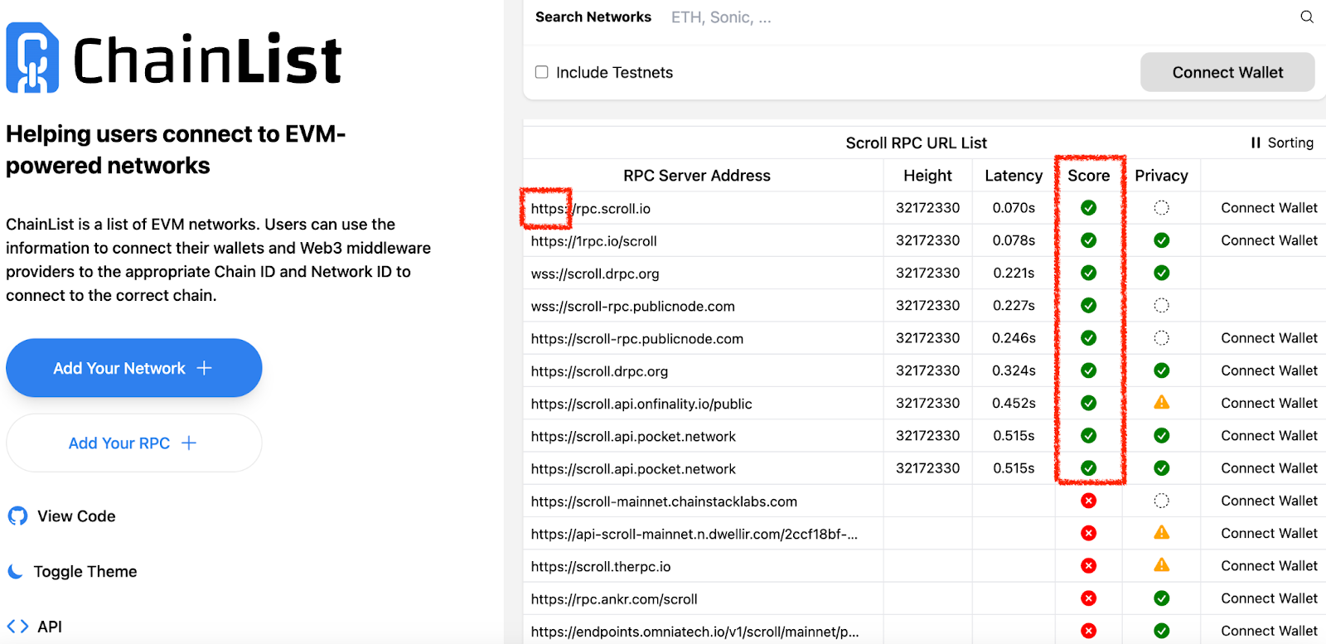Connect Wallet for rpc.scroll.io row

coord(1269,208)
